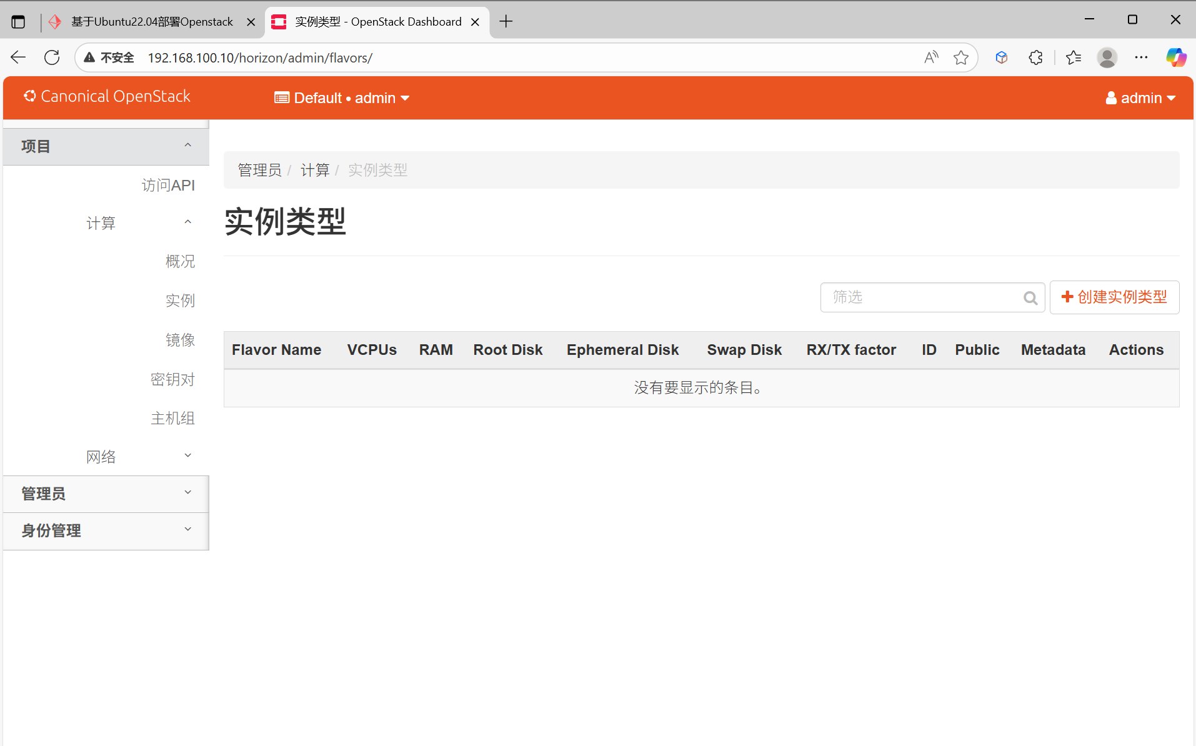
Task: Collapse the 项目 sidebar panel
Action: click(106, 146)
